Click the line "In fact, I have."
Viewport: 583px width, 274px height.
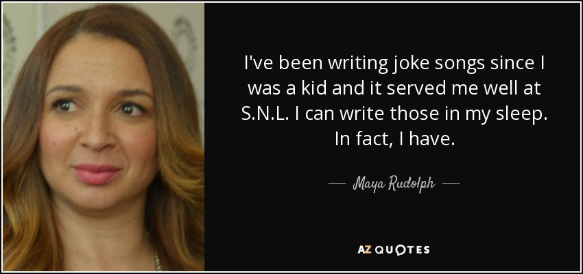tap(394, 139)
